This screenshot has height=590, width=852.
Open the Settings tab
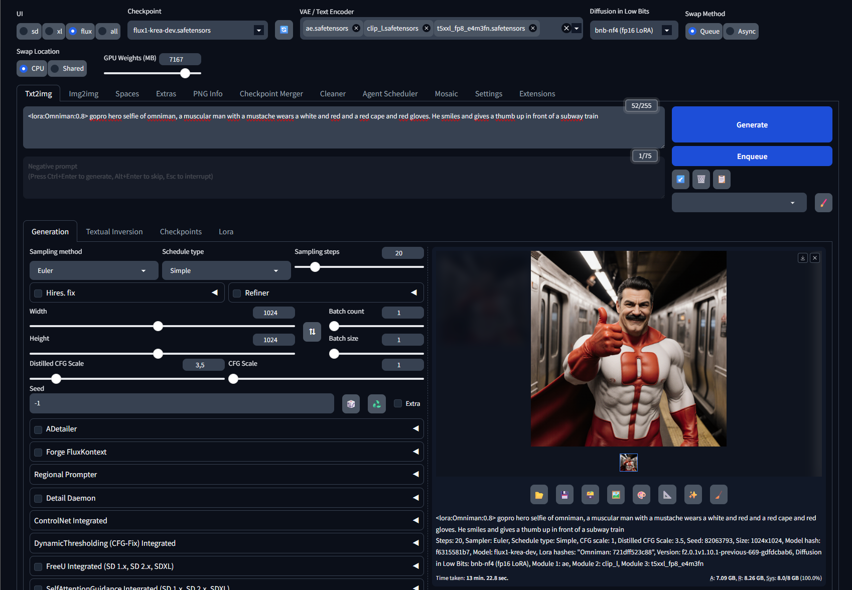[488, 94]
